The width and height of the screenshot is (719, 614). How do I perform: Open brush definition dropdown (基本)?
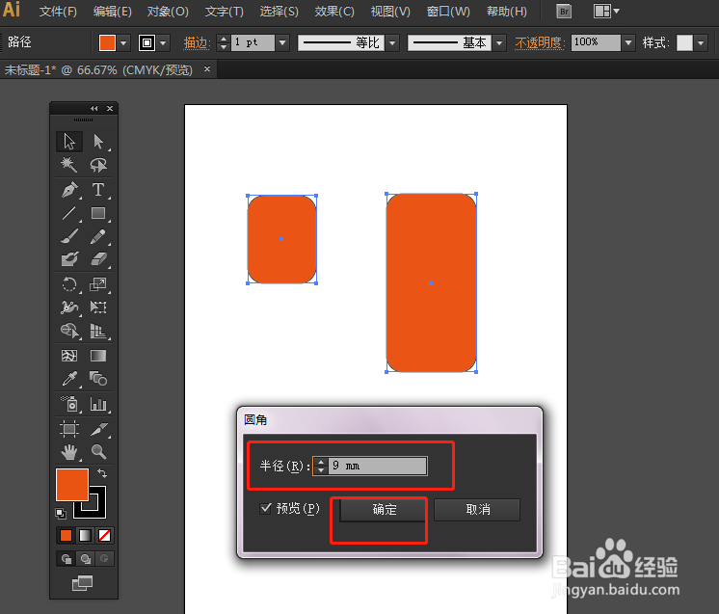pyautogui.click(x=500, y=43)
